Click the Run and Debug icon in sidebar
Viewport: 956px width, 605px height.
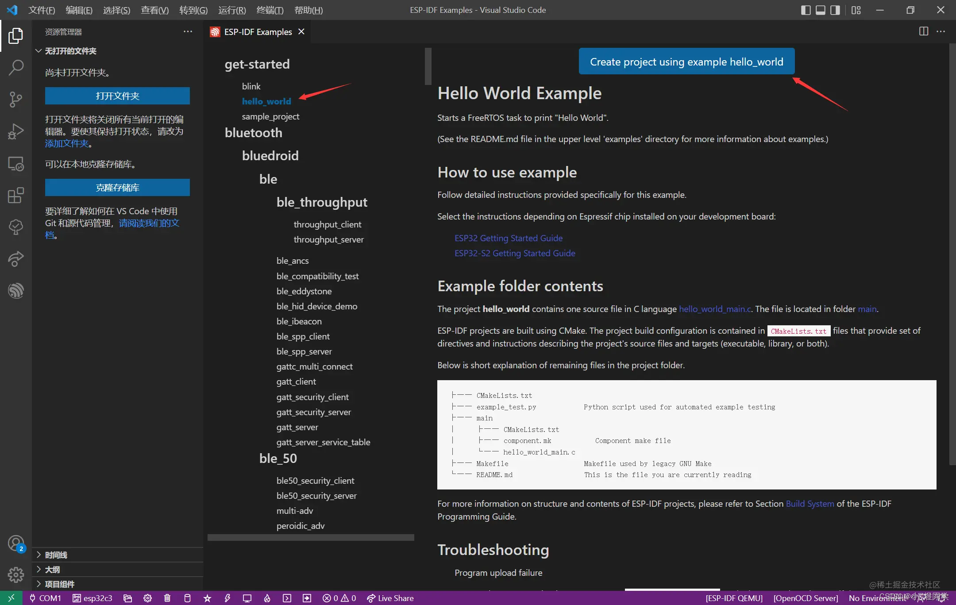point(15,131)
